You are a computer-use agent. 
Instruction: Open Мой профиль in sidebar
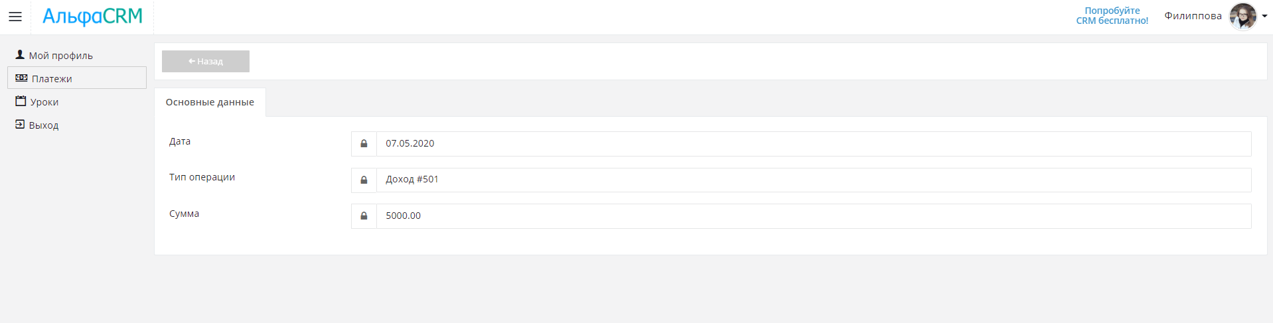tap(60, 56)
